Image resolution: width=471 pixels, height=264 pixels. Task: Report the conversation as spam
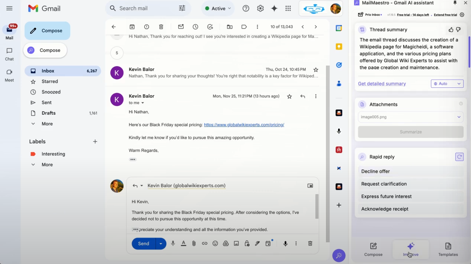click(x=147, y=27)
